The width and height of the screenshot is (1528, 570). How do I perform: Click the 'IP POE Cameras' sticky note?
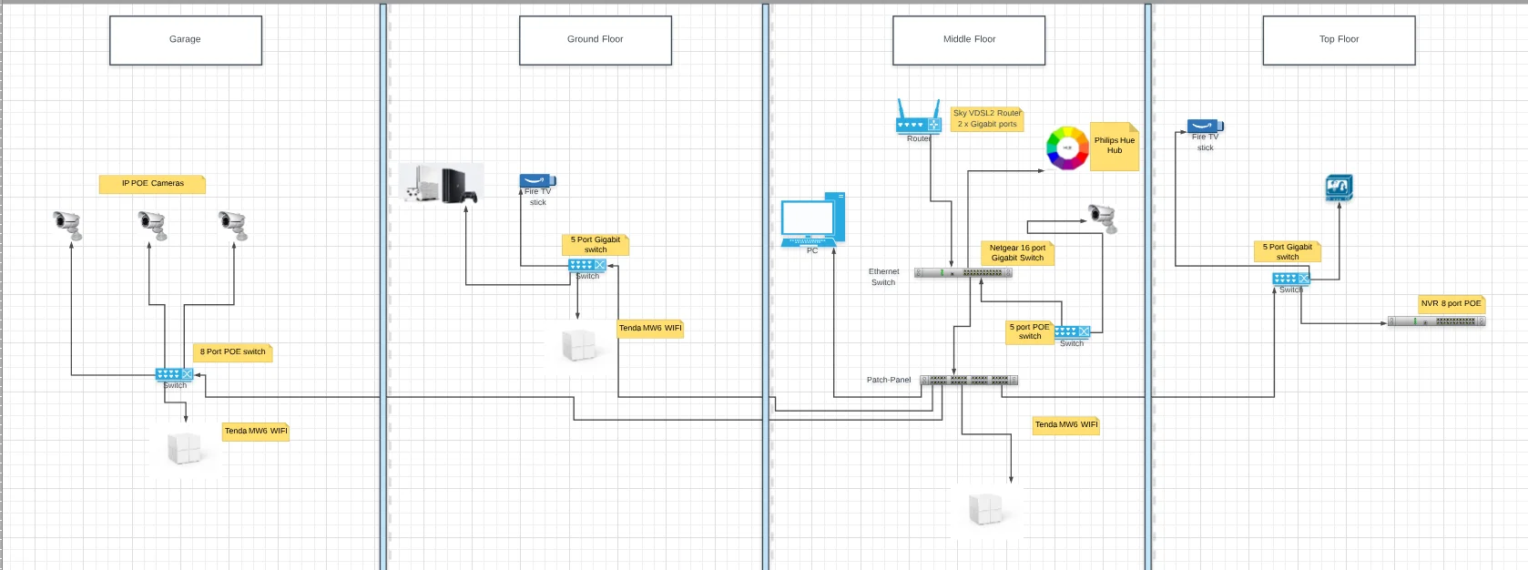coord(152,184)
